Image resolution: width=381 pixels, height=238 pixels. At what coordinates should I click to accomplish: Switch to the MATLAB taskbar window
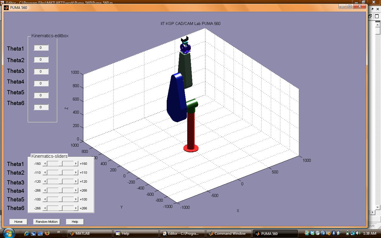tap(89, 234)
